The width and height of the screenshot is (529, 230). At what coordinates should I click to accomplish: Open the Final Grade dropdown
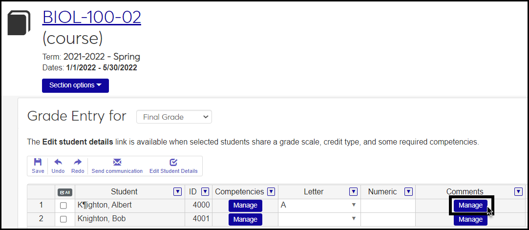(x=174, y=117)
